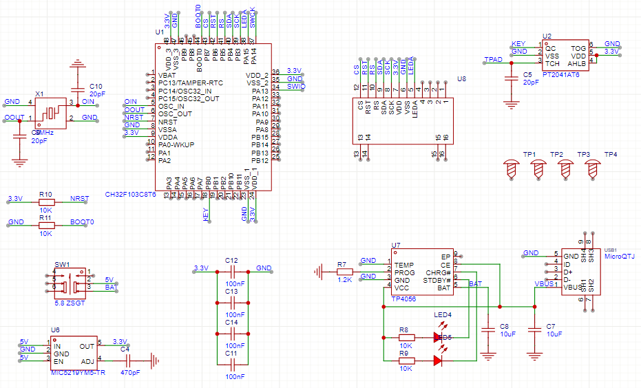Image resolution: width=641 pixels, height=388 pixels.
Task: Click the SWIO net label
Action: [x=296, y=86]
